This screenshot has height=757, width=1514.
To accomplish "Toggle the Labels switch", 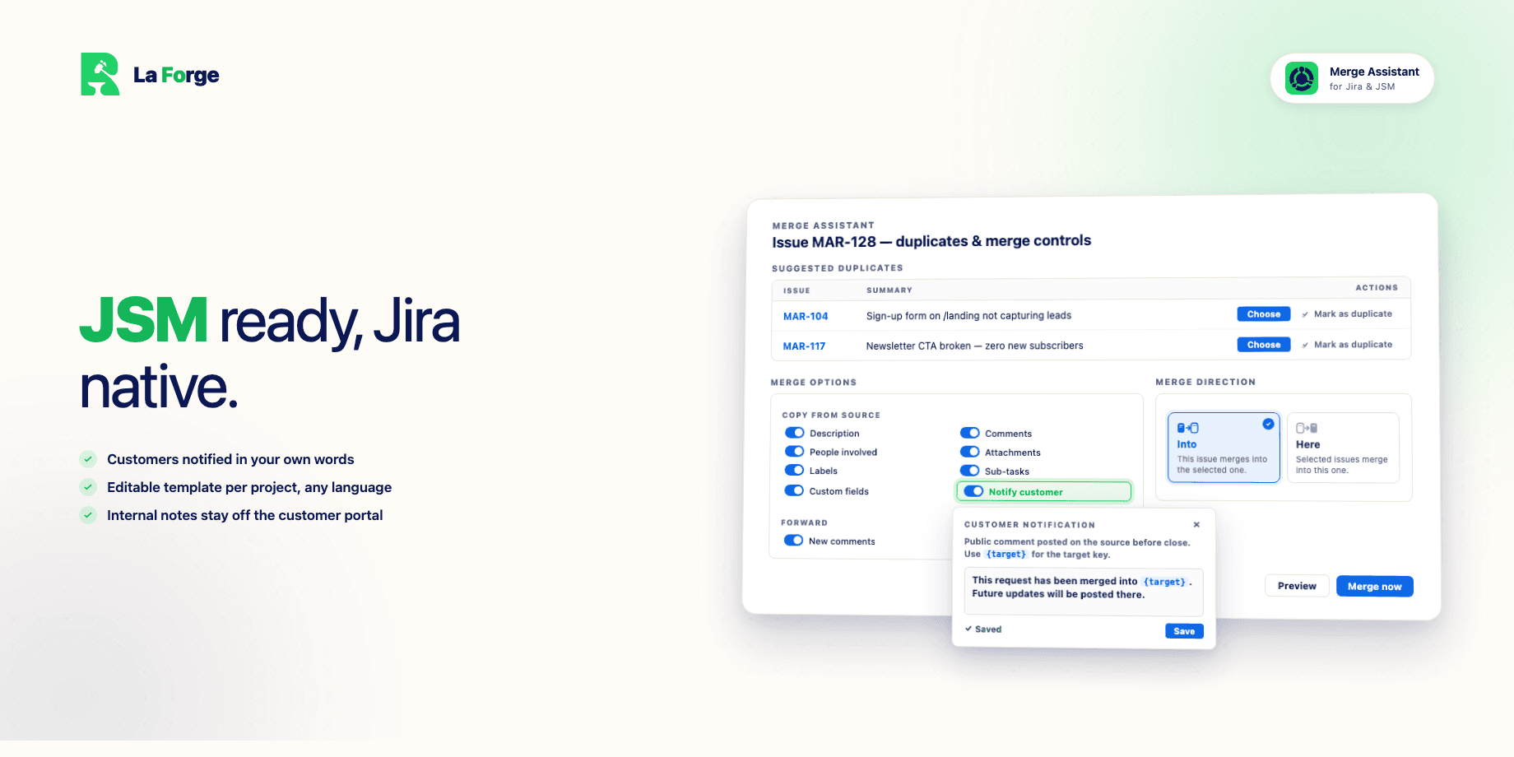I will coord(794,471).
